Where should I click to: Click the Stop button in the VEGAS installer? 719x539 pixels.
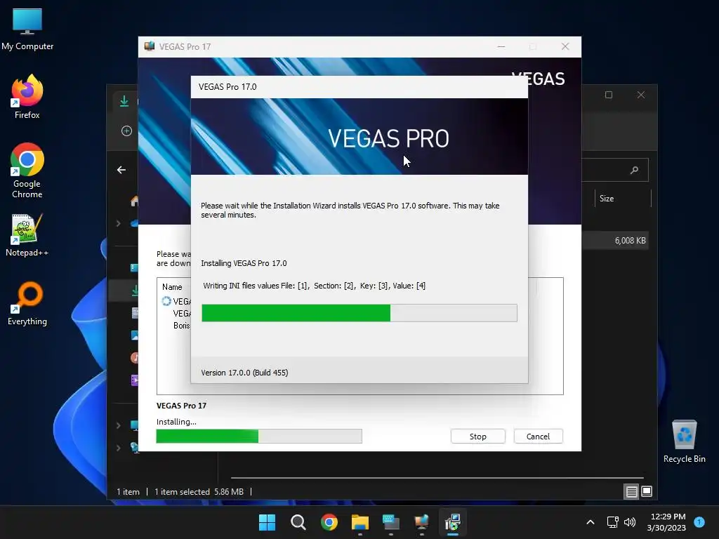pyautogui.click(x=477, y=437)
